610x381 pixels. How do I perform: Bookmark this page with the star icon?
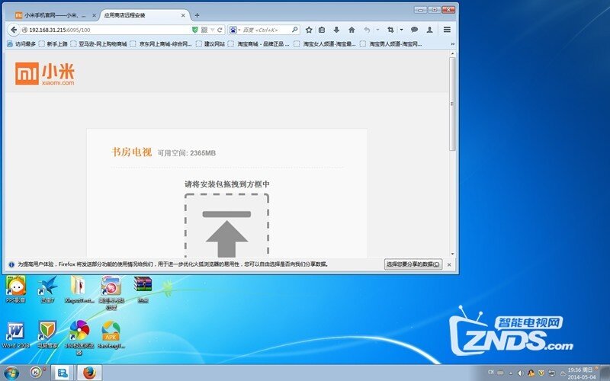click(309, 30)
